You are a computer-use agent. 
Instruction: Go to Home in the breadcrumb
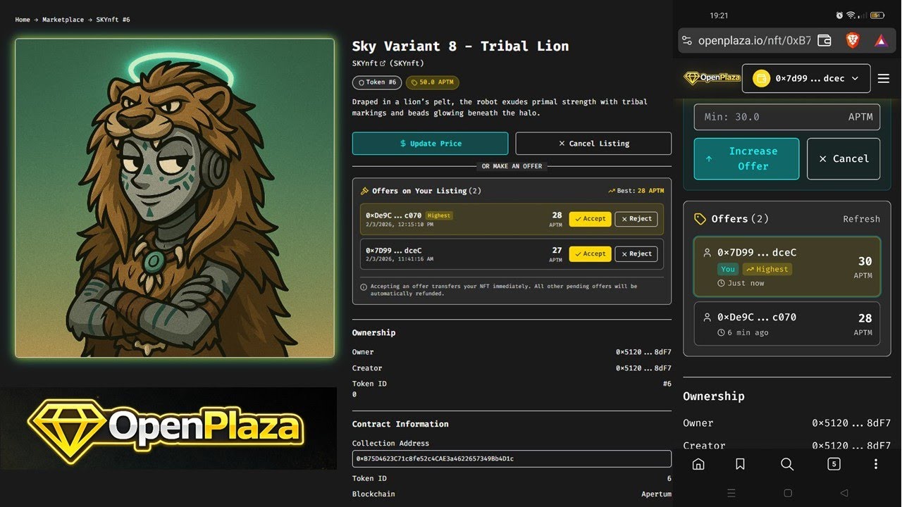[x=23, y=20]
